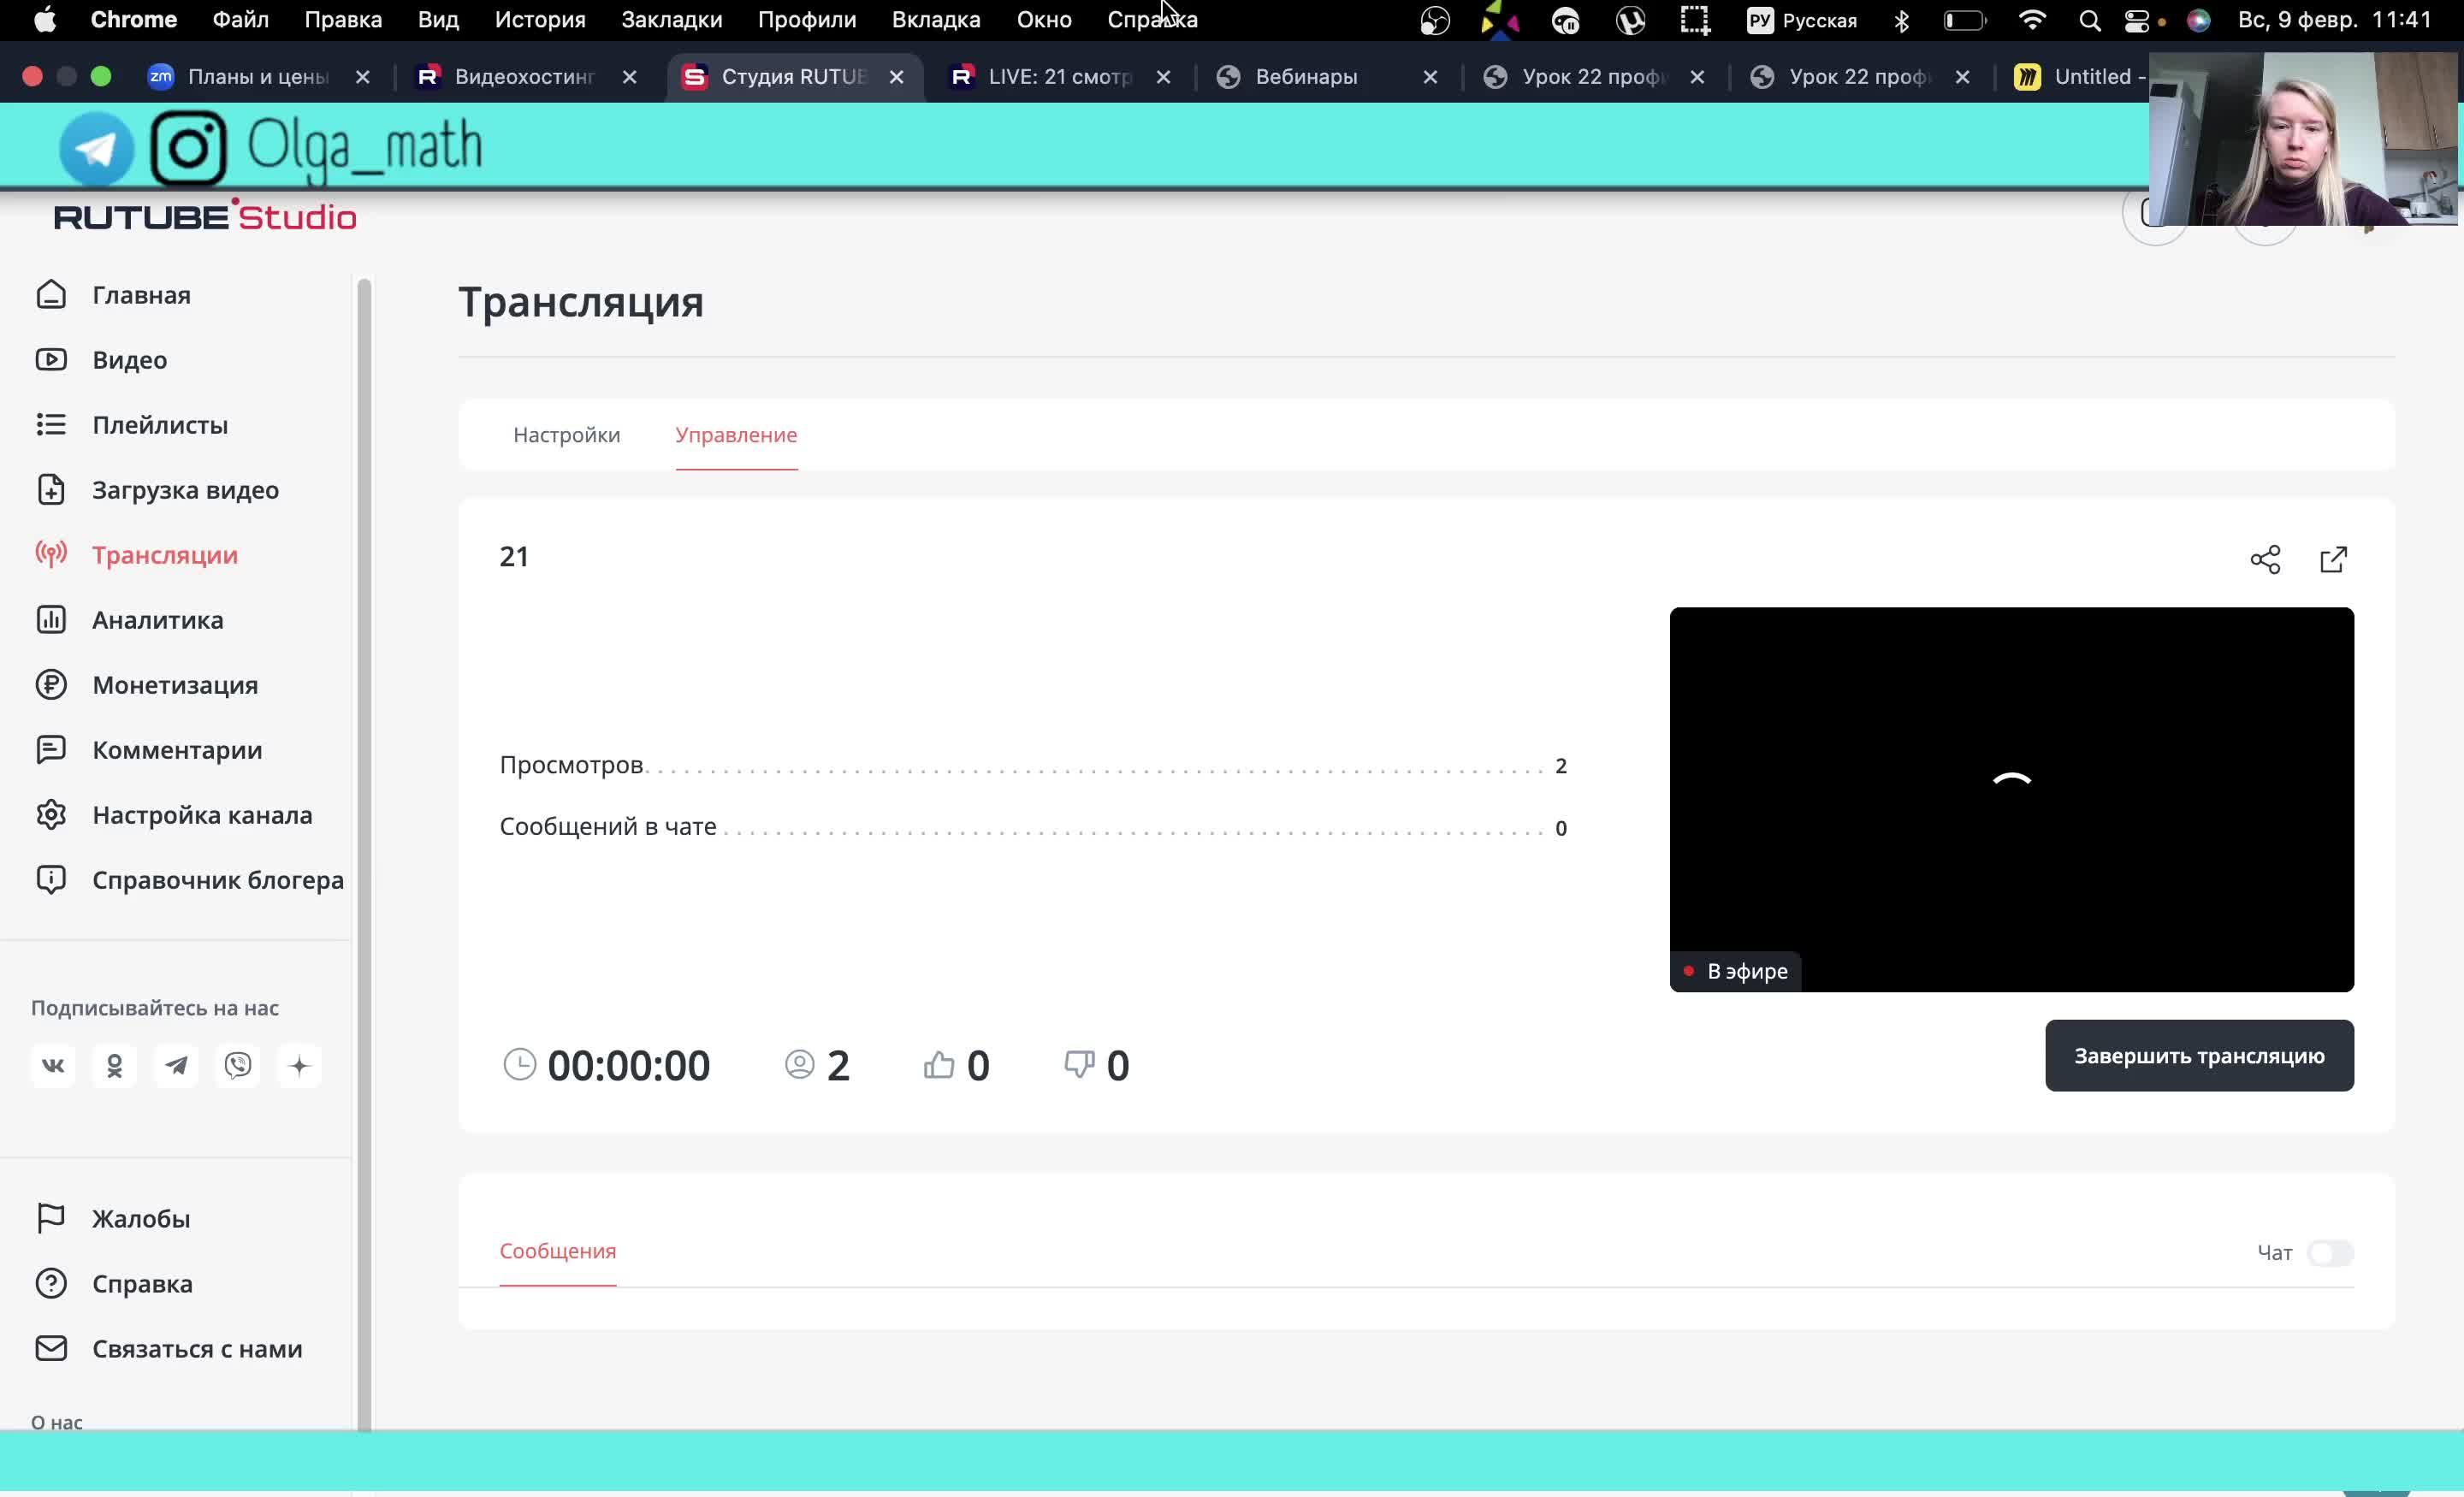Enable the Чат toggle switch
The image size is (2464, 1497).
tap(2329, 1253)
